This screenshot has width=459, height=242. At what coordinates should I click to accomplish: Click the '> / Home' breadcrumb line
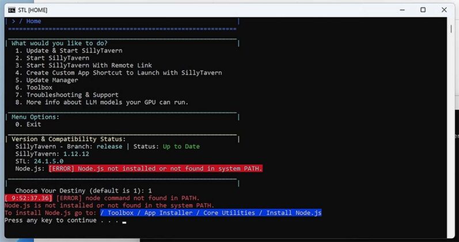click(26, 21)
